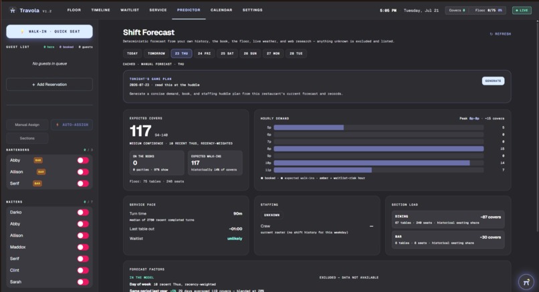This screenshot has height=292, width=539.
Task: Click 'No guests in queue' text
Action: click(x=49, y=64)
